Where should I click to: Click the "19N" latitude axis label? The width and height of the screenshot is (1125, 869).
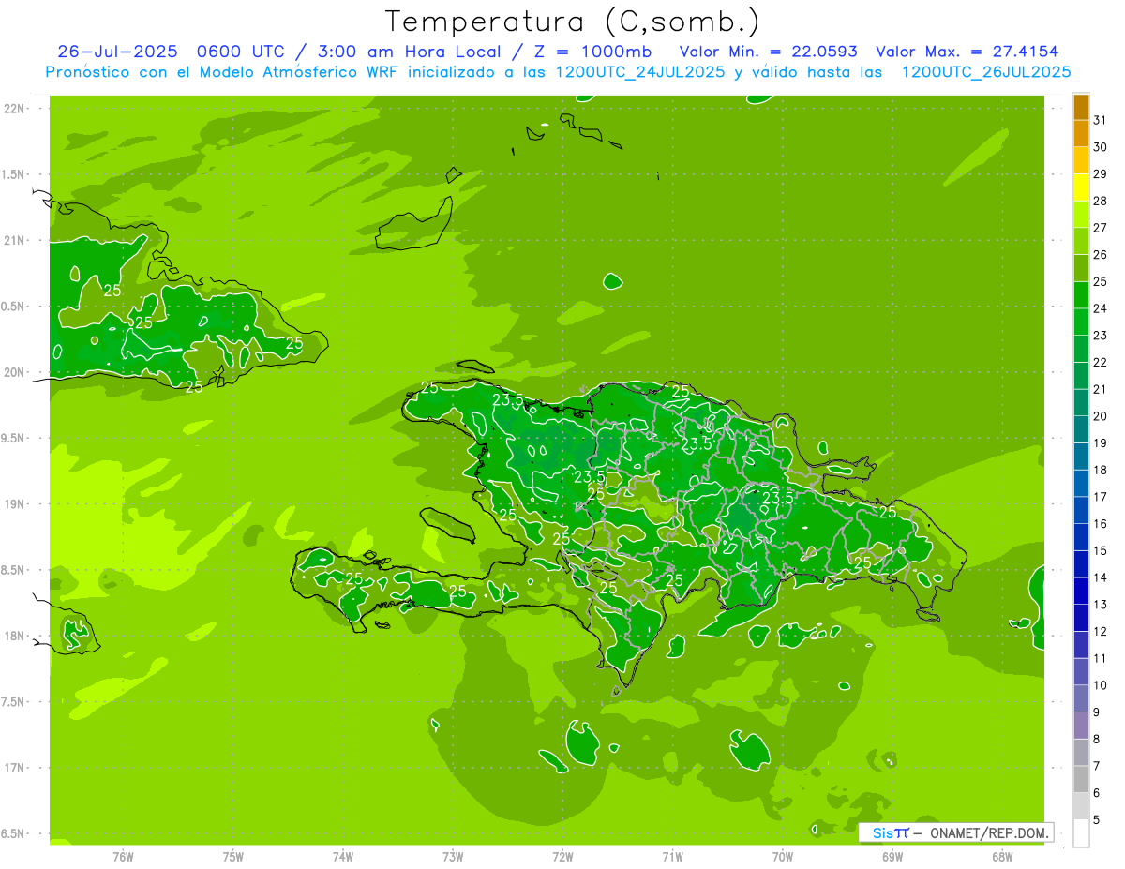click(14, 504)
